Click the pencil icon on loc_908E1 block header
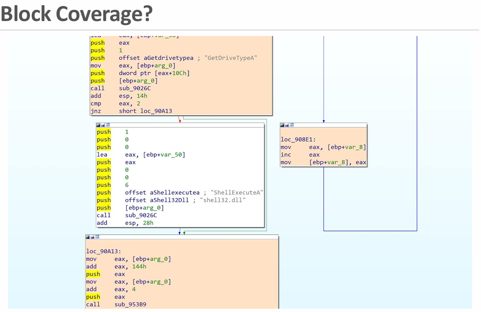This screenshot has width=481, height=312. click(x=287, y=125)
